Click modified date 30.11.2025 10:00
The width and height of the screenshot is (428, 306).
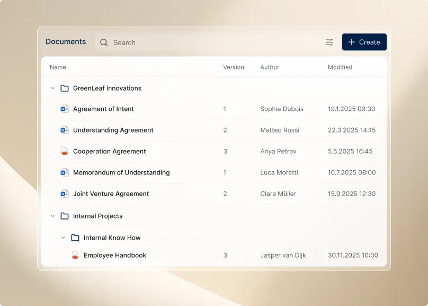pyautogui.click(x=353, y=255)
